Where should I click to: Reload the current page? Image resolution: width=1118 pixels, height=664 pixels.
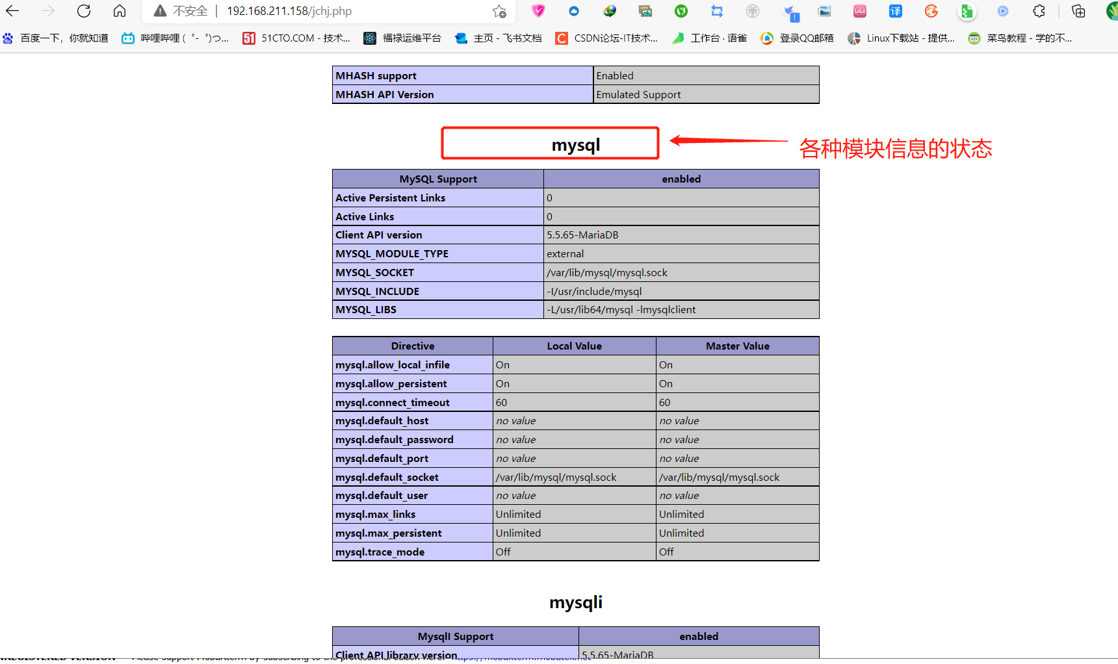click(84, 11)
